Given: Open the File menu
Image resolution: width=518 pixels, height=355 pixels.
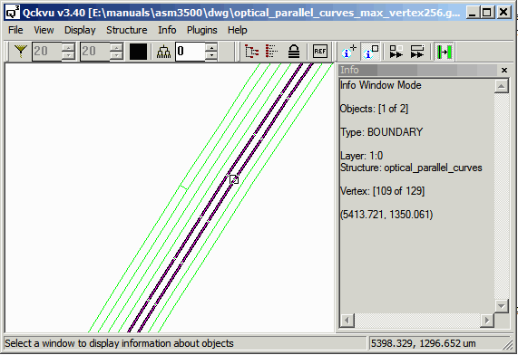Looking at the screenshot, I should (15, 30).
